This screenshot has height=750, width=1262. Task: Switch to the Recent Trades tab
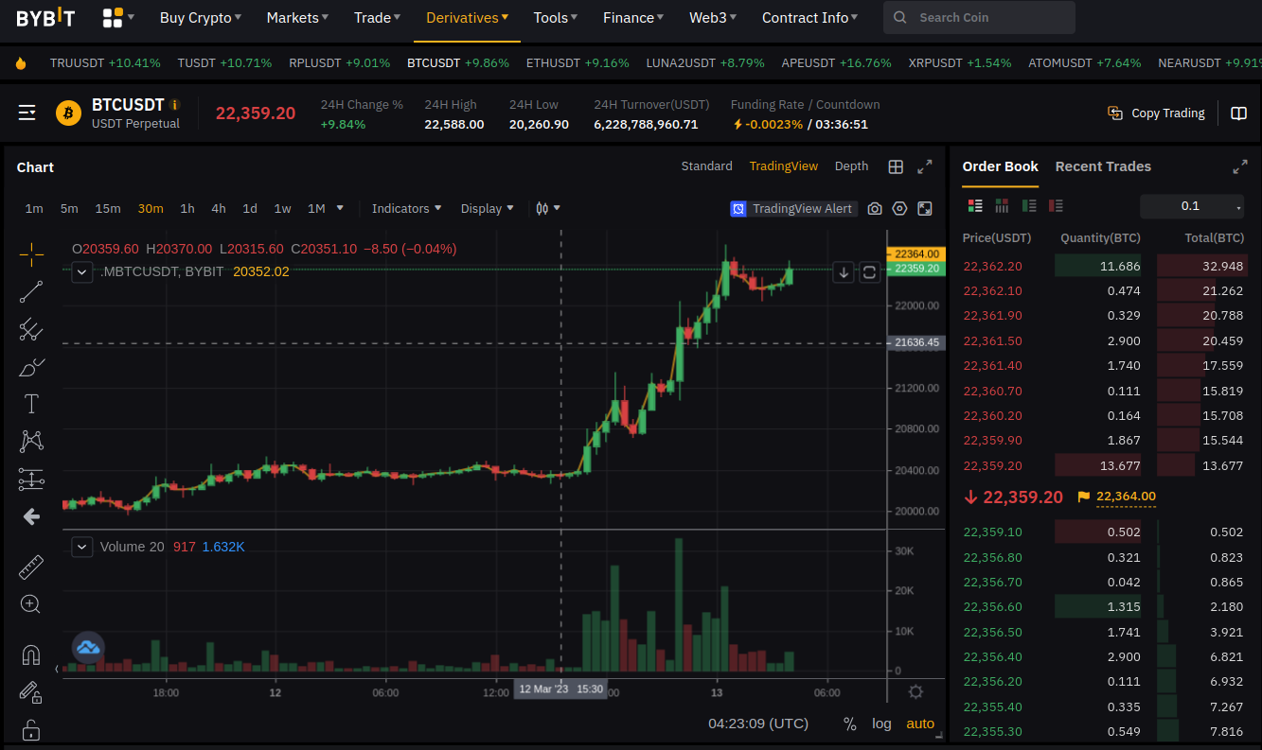pos(1103,166)
